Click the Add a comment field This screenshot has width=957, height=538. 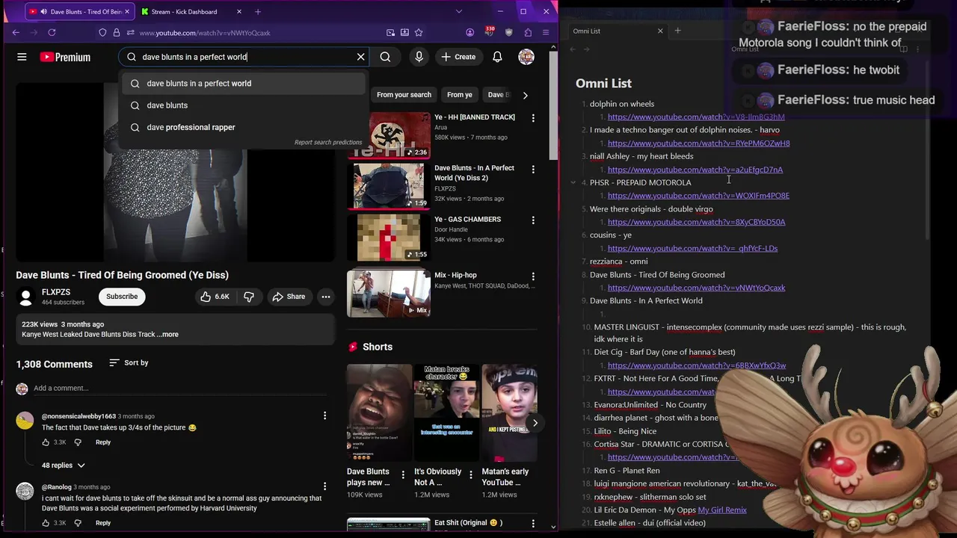click(x=179, y=389)
